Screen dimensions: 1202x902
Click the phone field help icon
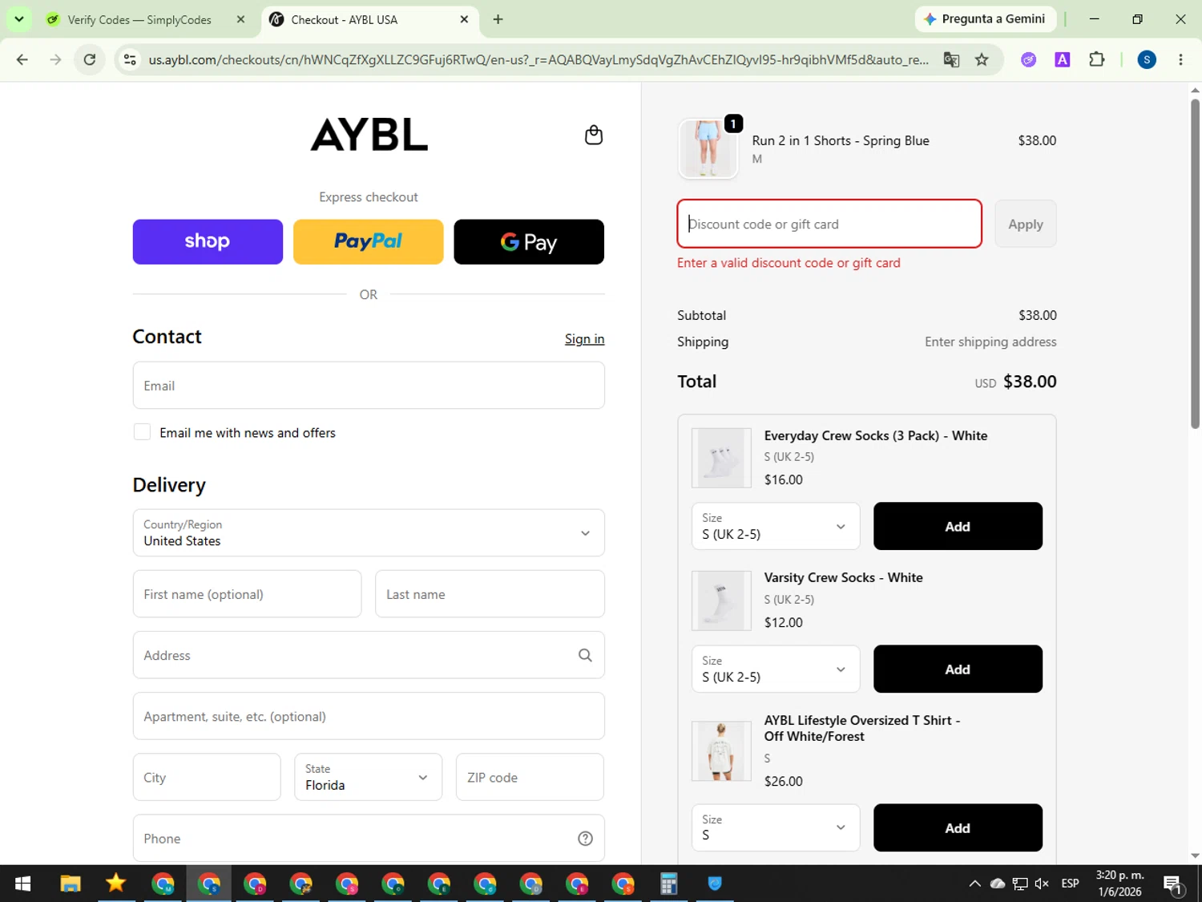pos(585,839)
